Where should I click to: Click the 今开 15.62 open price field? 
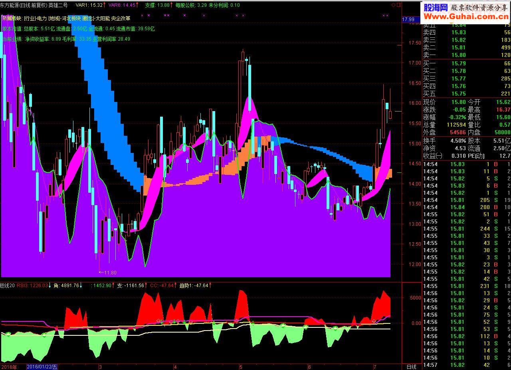(489, 102)
